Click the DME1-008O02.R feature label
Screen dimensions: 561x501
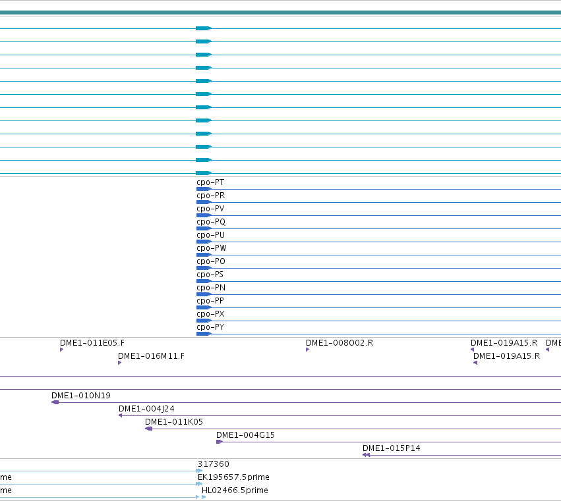340,343
